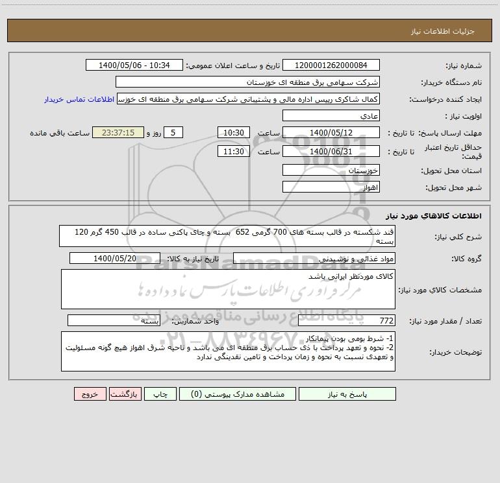
Task: Select the شماره نیاز field 1200001262000084
Action: click(331, 65)
